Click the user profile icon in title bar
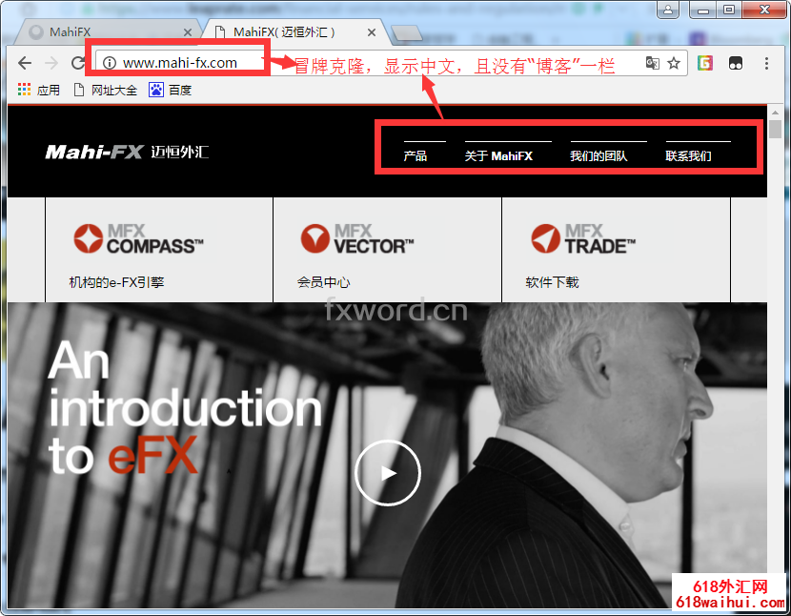 (667, 10)
